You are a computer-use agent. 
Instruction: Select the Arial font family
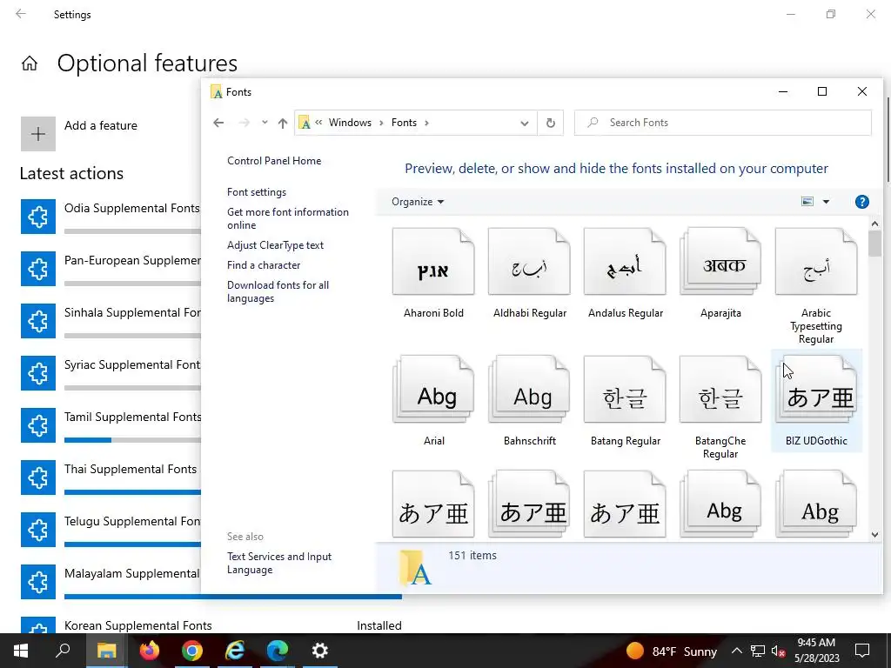point(433,401)
